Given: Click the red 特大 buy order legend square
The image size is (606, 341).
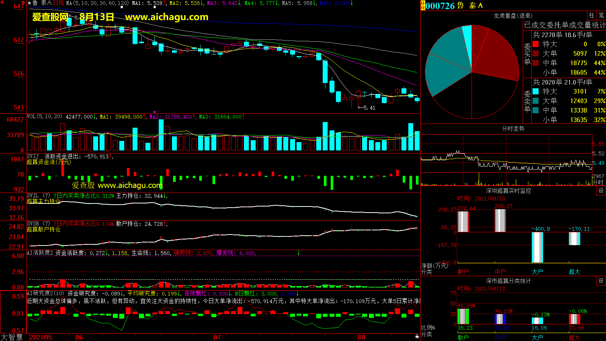Looking at the screenshot, I should coord(536,44).
